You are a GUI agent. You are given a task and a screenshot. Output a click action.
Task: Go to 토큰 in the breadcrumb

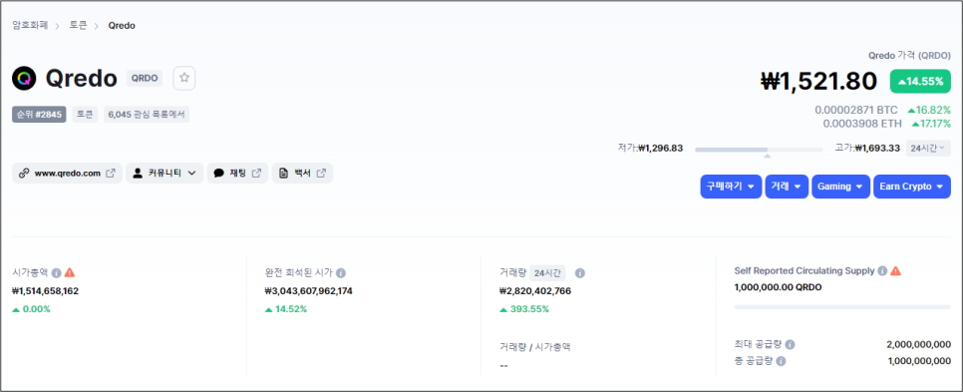pos(78,26)
